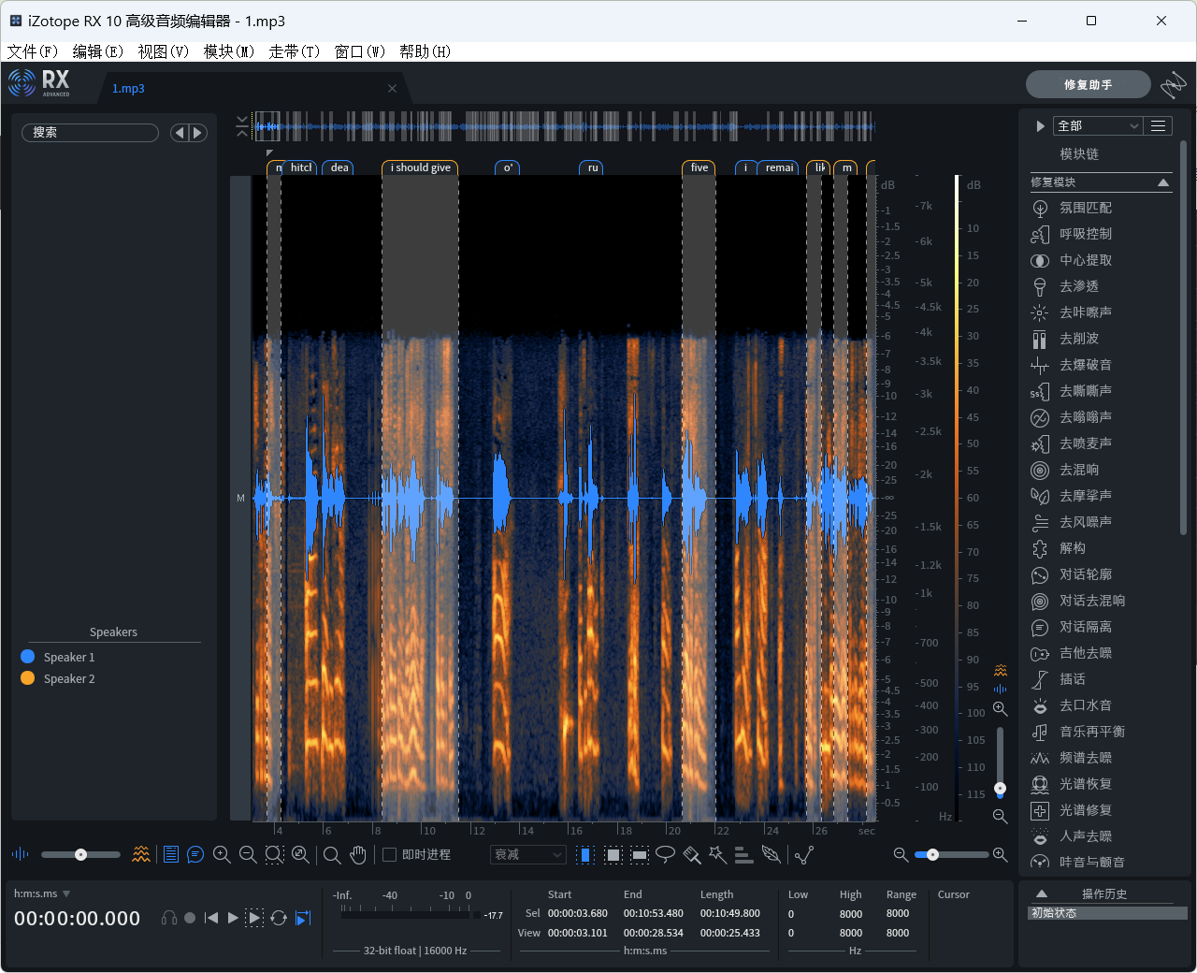
Task: Open the 插话 module
Action: [x=1072, y=679]
